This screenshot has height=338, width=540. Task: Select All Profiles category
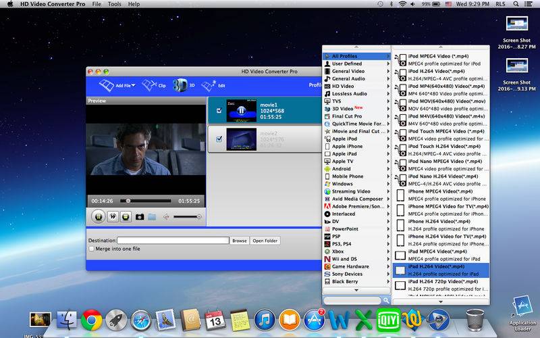point(356,56)
